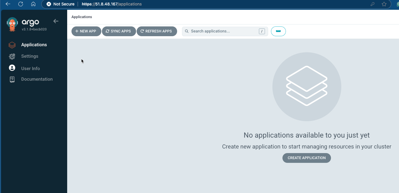Open the Not Secure site info badge
The width and height of the screenshot is (399, 193).
[x=61, y=4]
